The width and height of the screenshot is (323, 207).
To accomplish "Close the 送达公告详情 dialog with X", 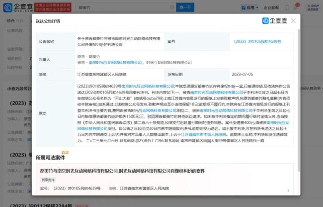I will pos(293,21).
